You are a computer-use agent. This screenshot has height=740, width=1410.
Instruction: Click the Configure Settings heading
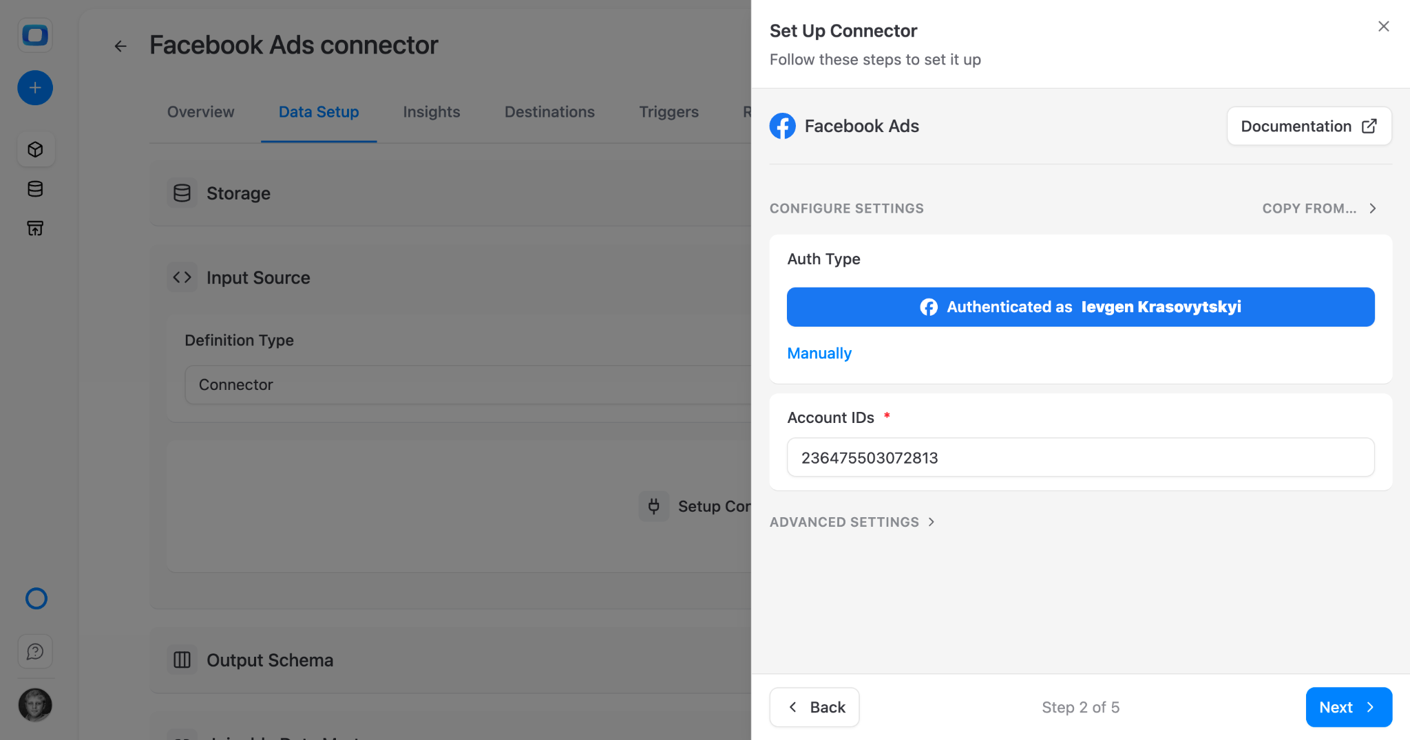[847, 208]
